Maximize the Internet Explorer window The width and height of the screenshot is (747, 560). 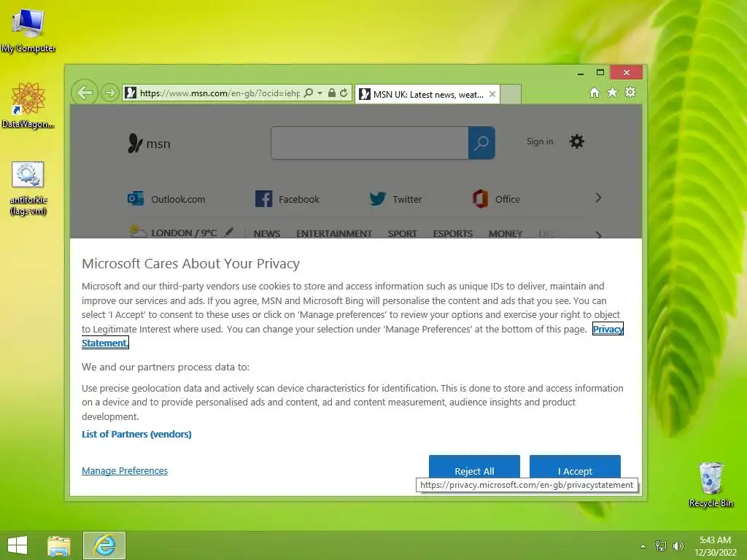point(600,72)
